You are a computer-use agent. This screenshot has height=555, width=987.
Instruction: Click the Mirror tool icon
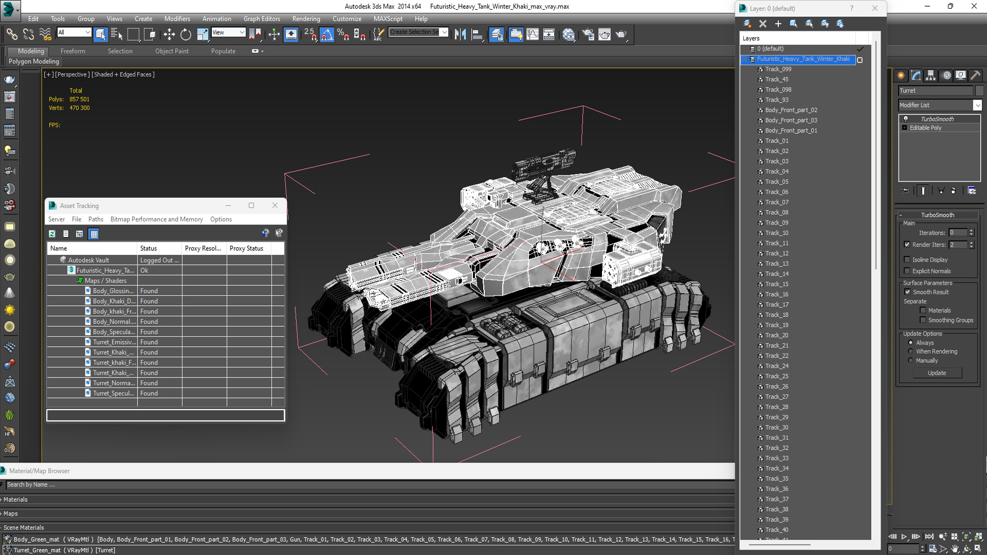[x=460, y=34]
